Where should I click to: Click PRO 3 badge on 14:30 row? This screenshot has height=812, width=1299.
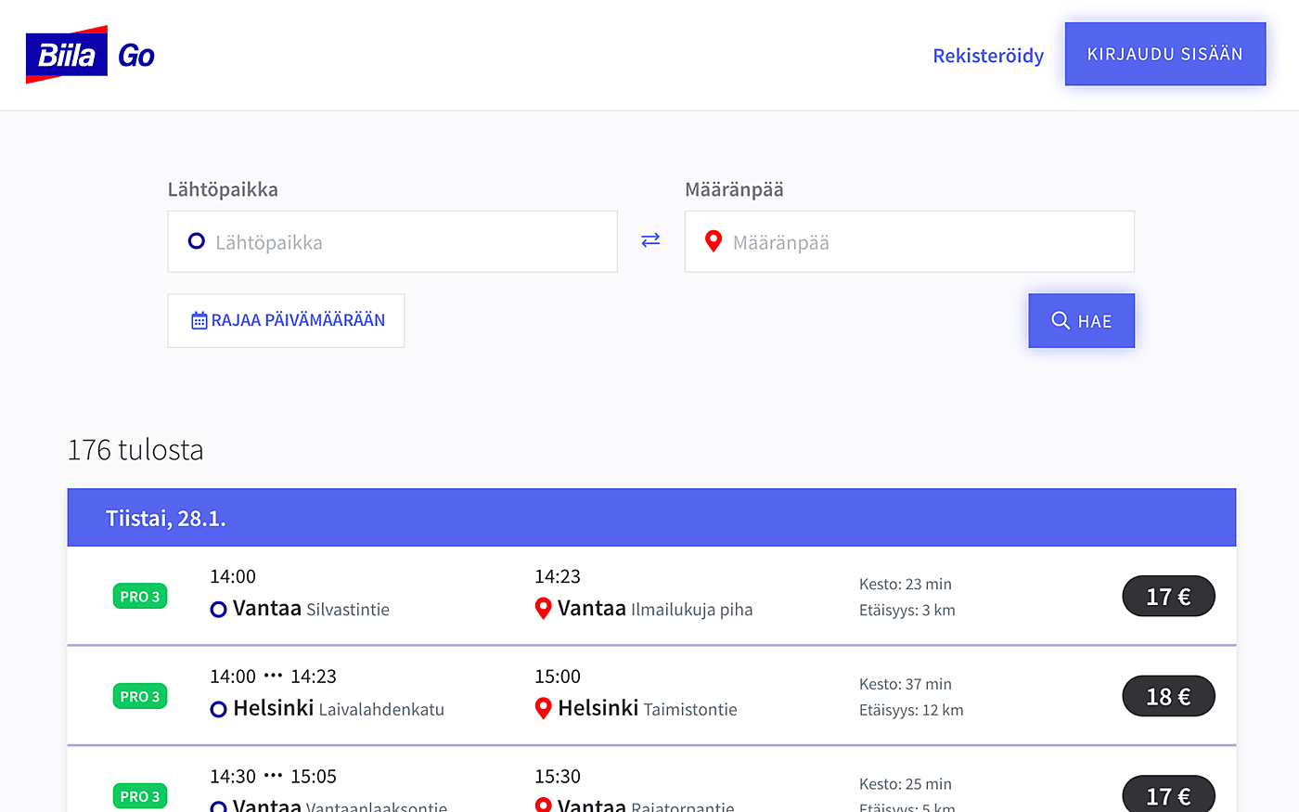(x=140, y=796)
